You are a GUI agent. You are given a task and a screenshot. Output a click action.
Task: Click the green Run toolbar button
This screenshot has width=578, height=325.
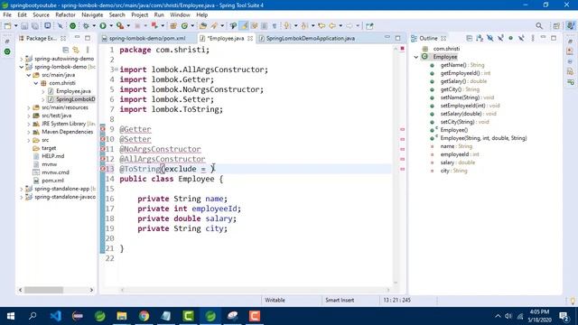pos(103,26)
